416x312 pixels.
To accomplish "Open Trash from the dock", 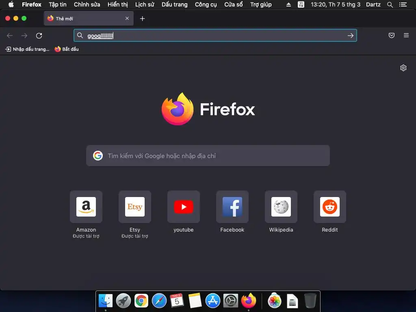I will click(x=310, y=301).
